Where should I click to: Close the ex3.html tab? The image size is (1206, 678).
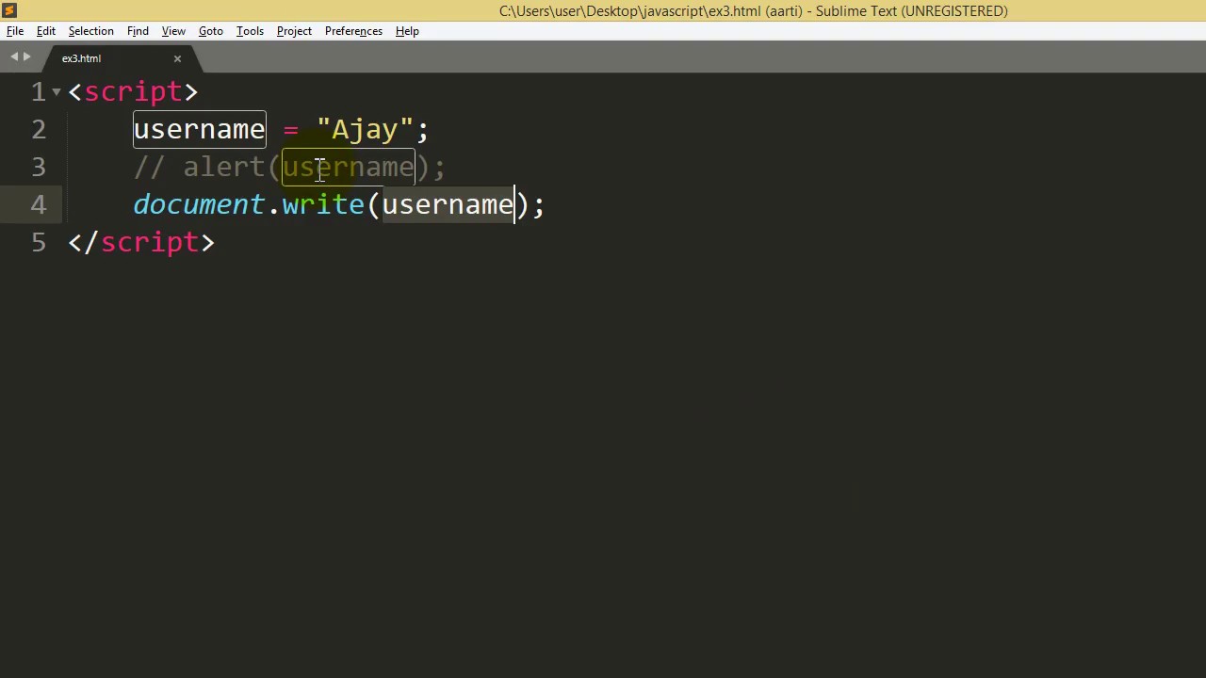pyautogui.click(x=177, y=58)
